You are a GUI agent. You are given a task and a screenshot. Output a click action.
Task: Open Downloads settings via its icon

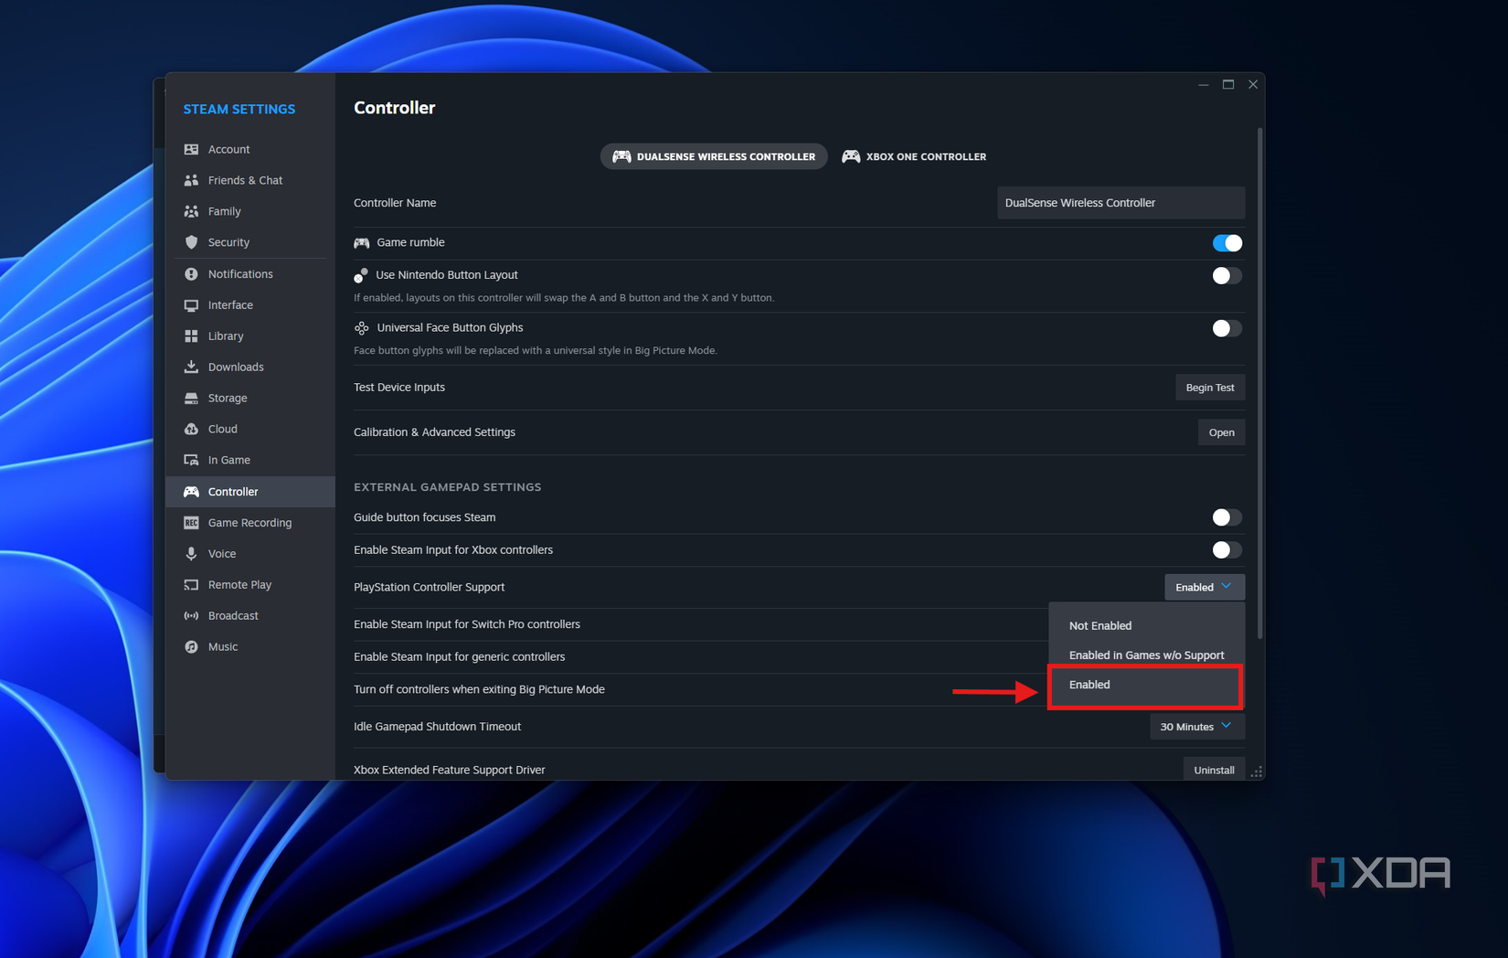coord(192,367)
